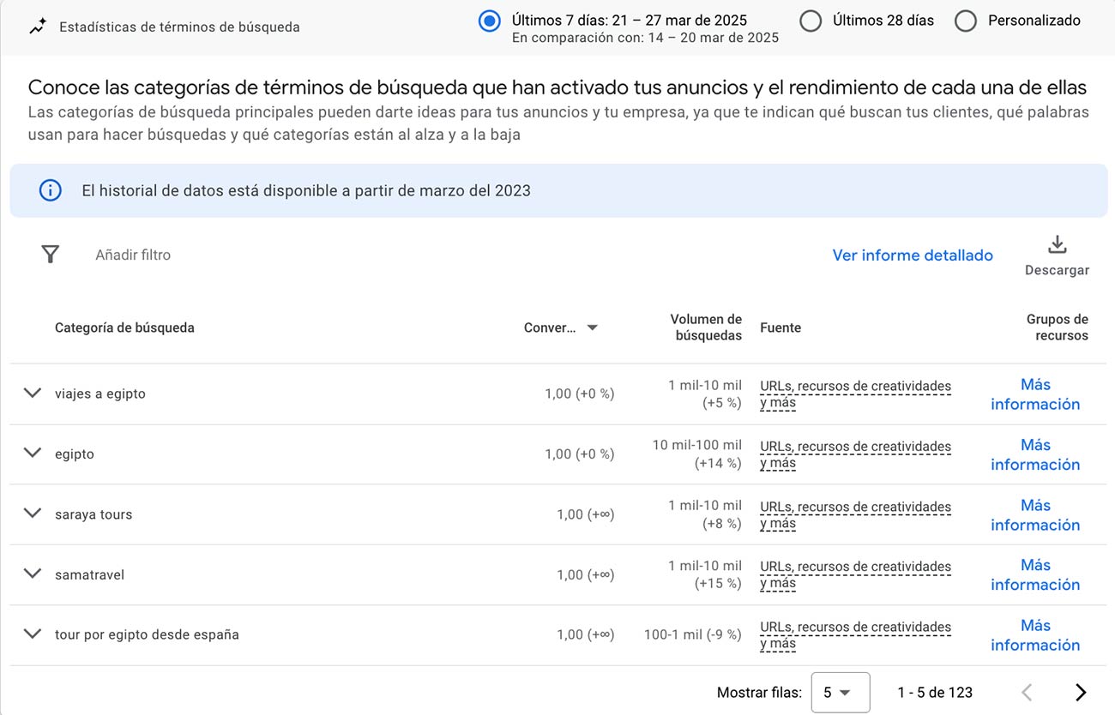The width and height of the screenshot is (1115, 715).
Task: Expand the saraya tours category row
Action: pyautogui.click(x=33, y=514)
